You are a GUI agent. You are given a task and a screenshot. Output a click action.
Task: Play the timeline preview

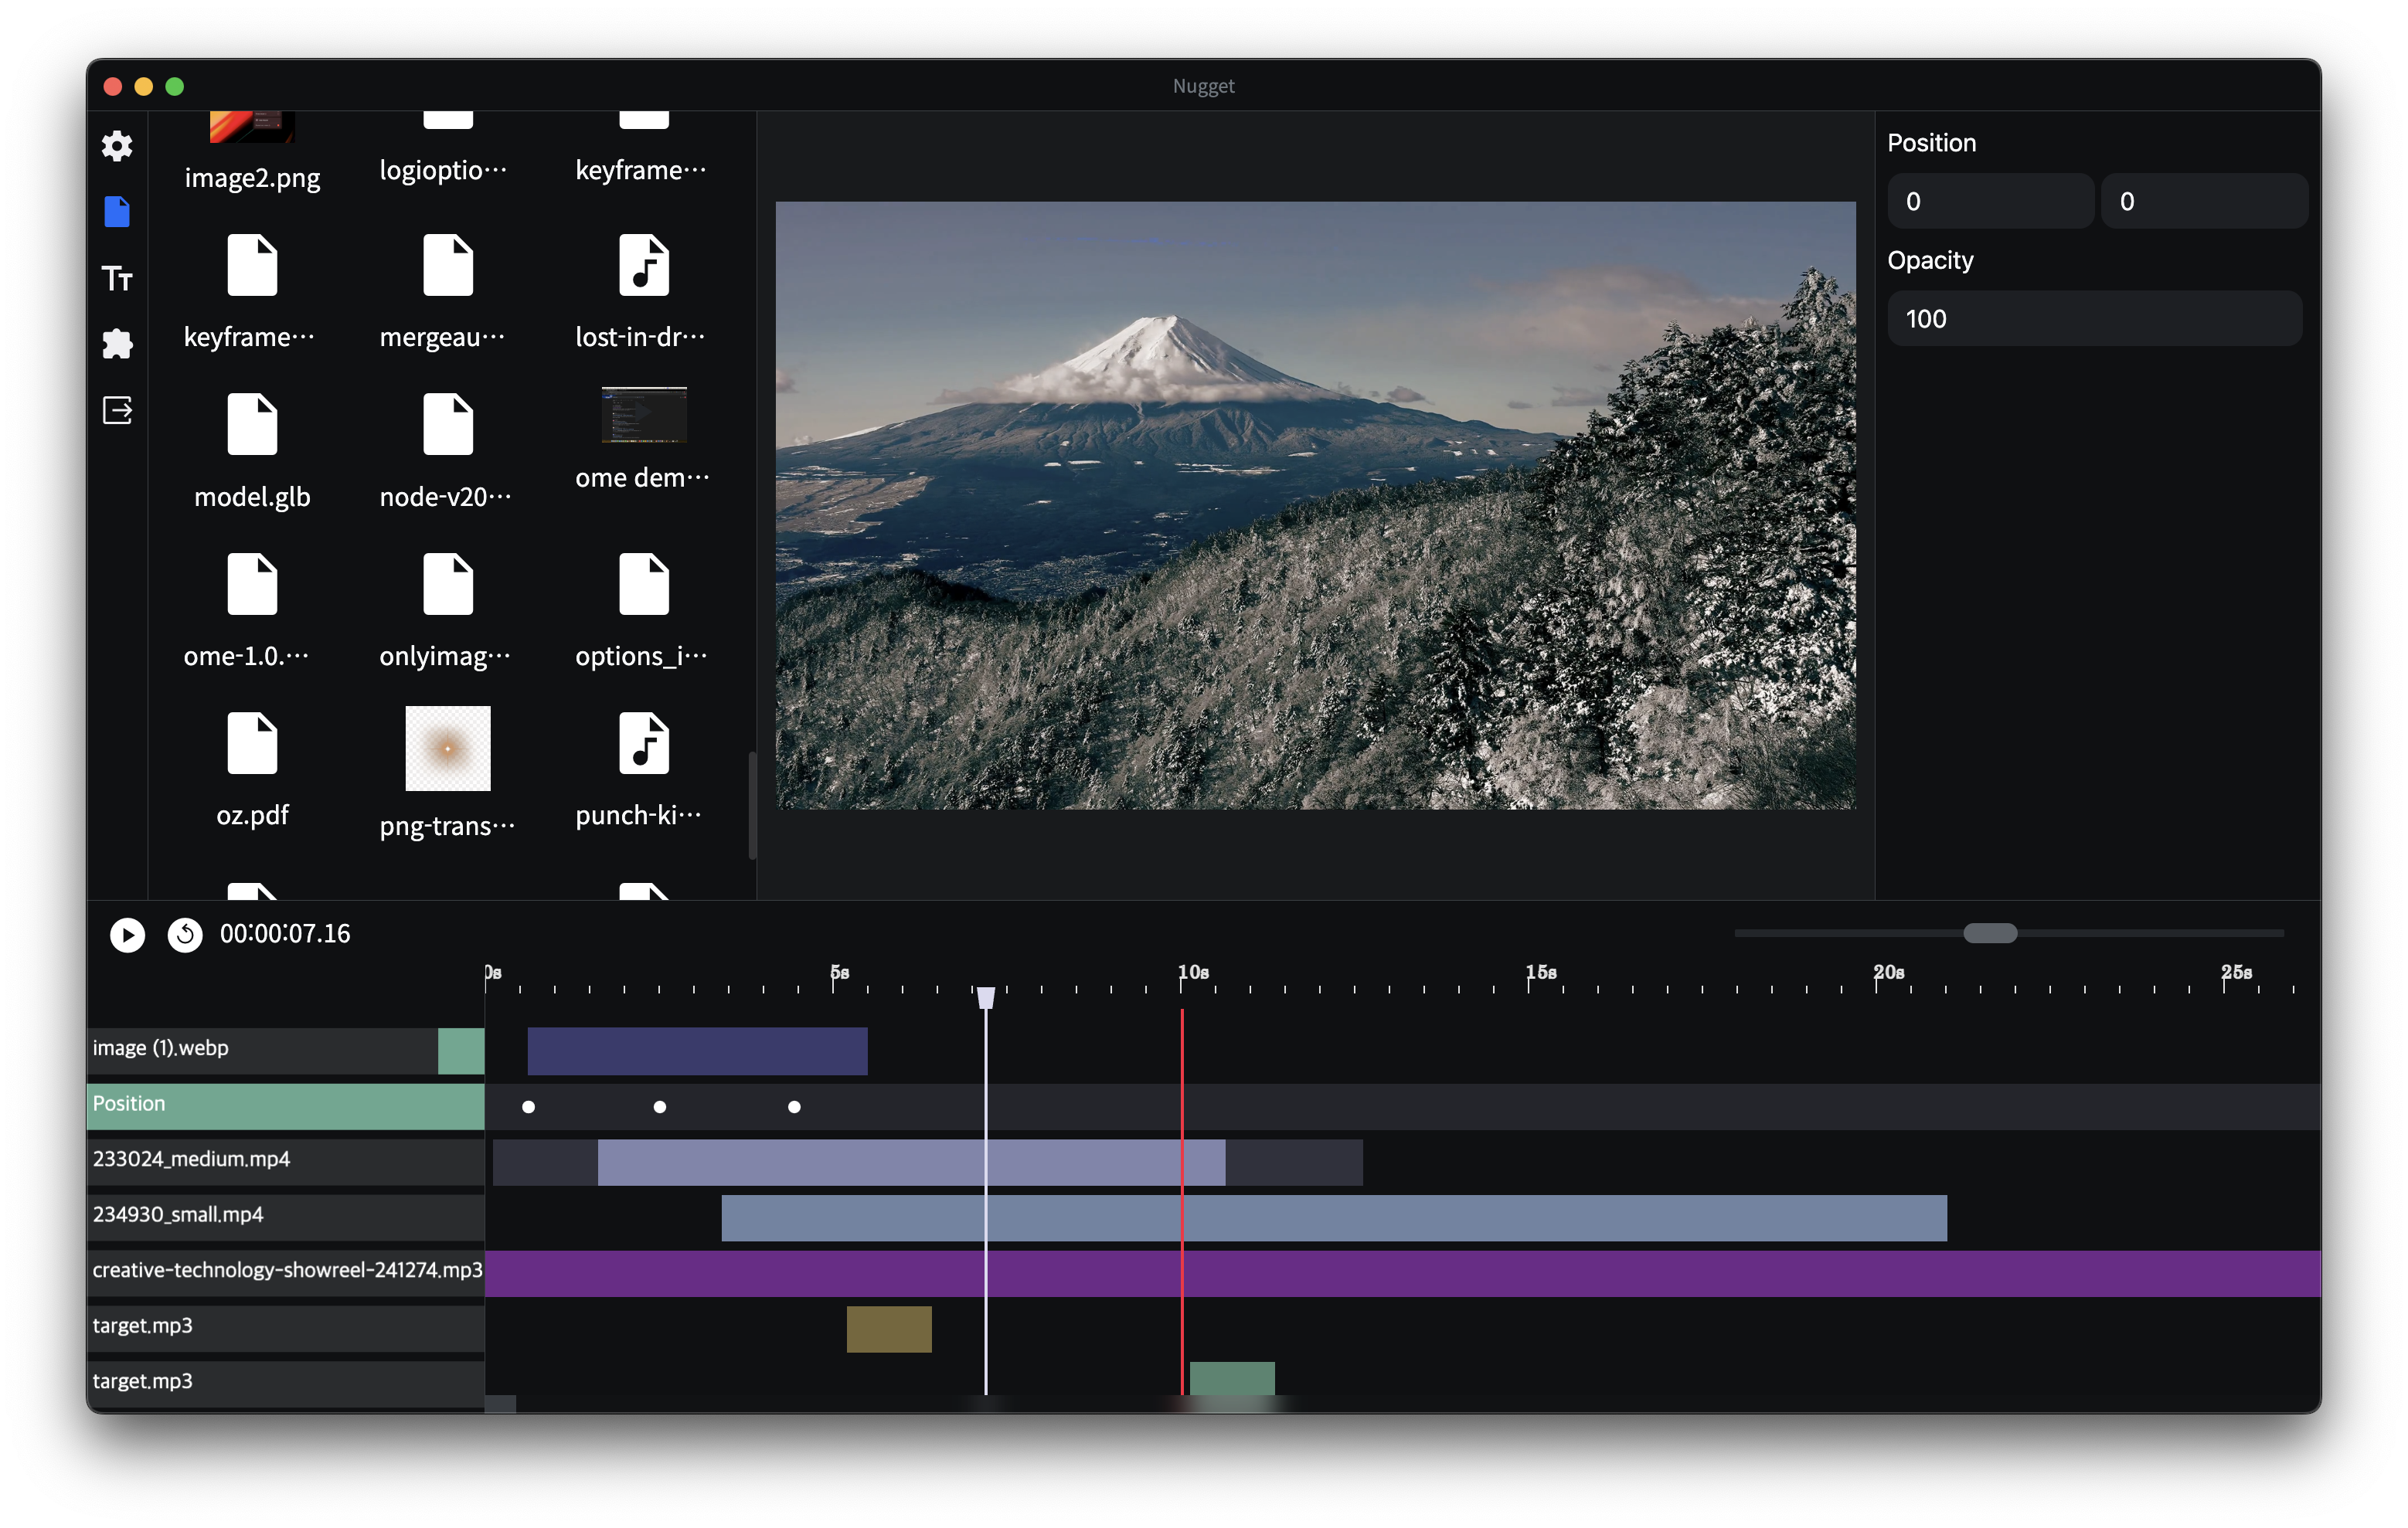(127, 935)
